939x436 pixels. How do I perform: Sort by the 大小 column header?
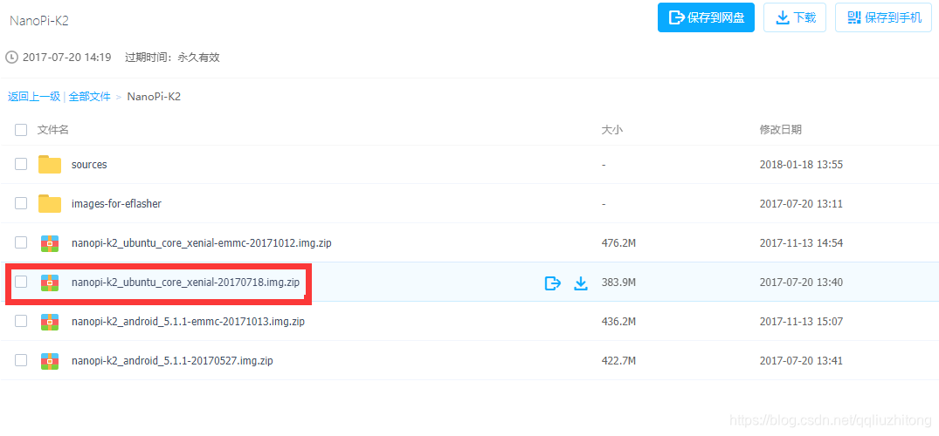point(612,129)
